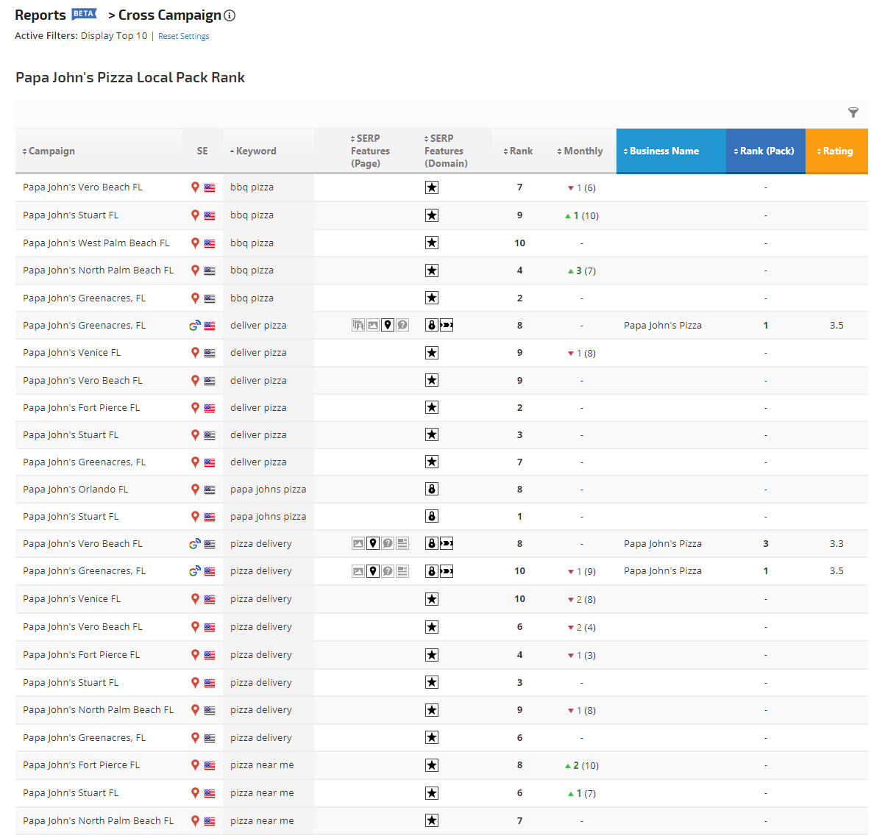Click question bubble icon in Greenacres pizza delivery row
885x838 pixels.
tap(388, 571)
